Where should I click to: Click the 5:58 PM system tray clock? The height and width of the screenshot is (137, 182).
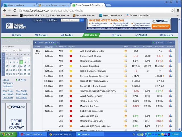175,134
